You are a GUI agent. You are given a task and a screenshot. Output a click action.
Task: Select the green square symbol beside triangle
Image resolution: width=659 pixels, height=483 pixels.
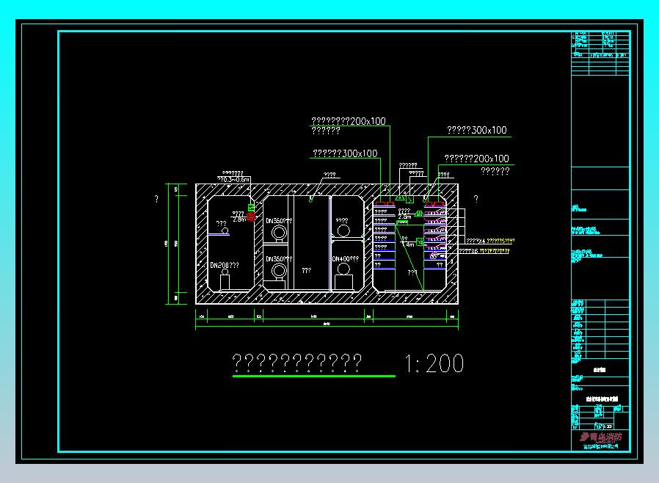(x=409, y=200)
